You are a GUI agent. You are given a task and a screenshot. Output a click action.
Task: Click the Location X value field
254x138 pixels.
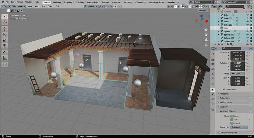237,52
